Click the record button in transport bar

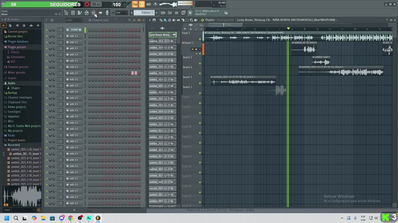click(87, 4)
